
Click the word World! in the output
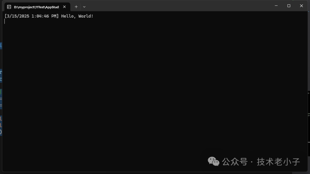tap(86, 16)
